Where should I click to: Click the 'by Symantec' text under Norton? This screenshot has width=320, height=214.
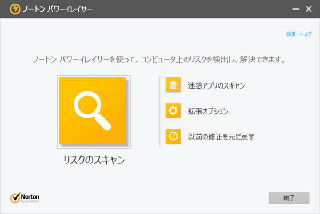tap(30, 201)
